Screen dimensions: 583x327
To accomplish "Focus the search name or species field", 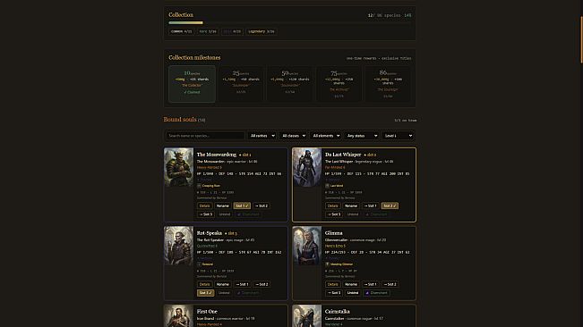I will tap(205, 136).
